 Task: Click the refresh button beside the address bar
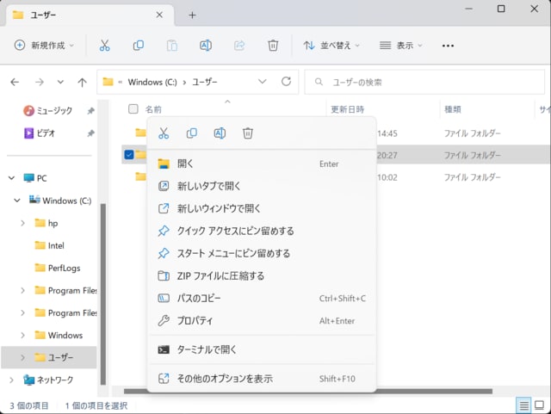[x=286, y=83]
